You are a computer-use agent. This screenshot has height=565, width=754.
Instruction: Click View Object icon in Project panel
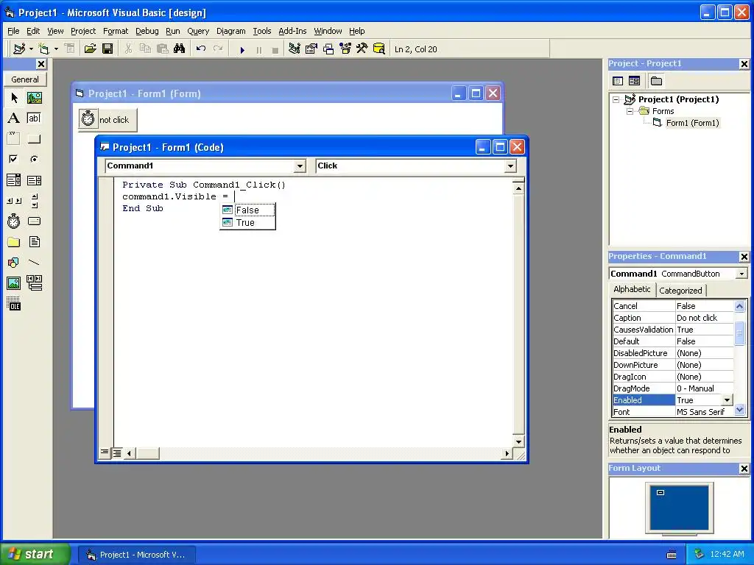pyautogui.click(x=634, y=81)
